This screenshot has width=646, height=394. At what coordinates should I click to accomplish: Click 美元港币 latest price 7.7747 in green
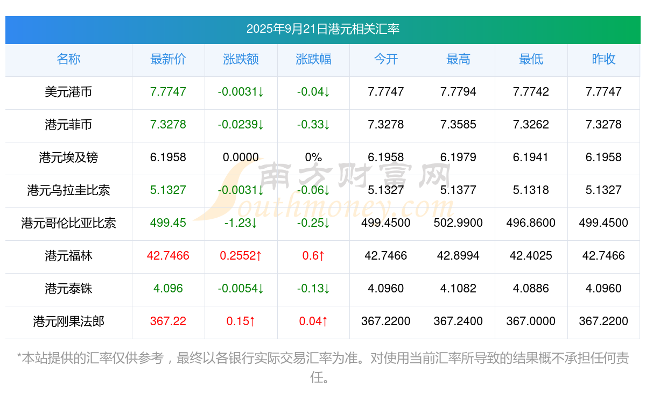[x=168, y=92]
